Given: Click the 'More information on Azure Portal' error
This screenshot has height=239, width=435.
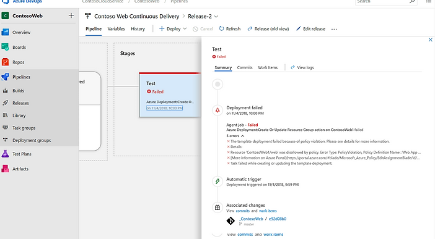Looking at the screenshot, I should (x=325, y=158).
